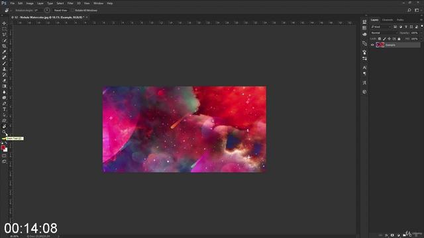Toggle filter for shape layers
The width and height of the screenshot is (424, 238).
411,26
